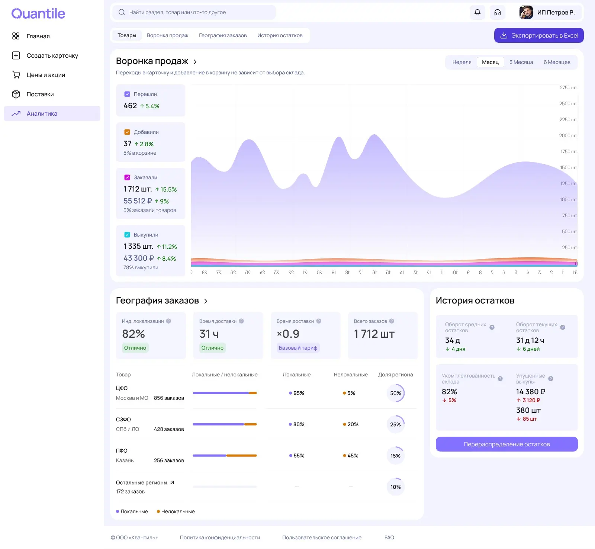Open the История остатков tab
The width and height of the screenshot is (595, 549).
(280, 35)
